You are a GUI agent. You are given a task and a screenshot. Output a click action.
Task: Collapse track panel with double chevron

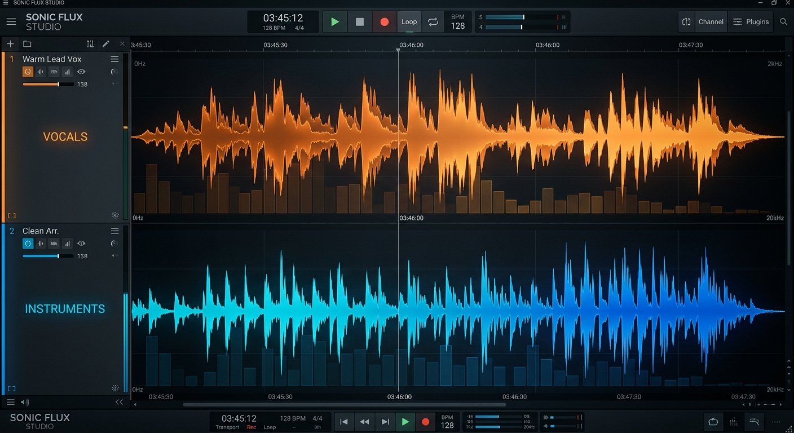[x=119, y=402]
